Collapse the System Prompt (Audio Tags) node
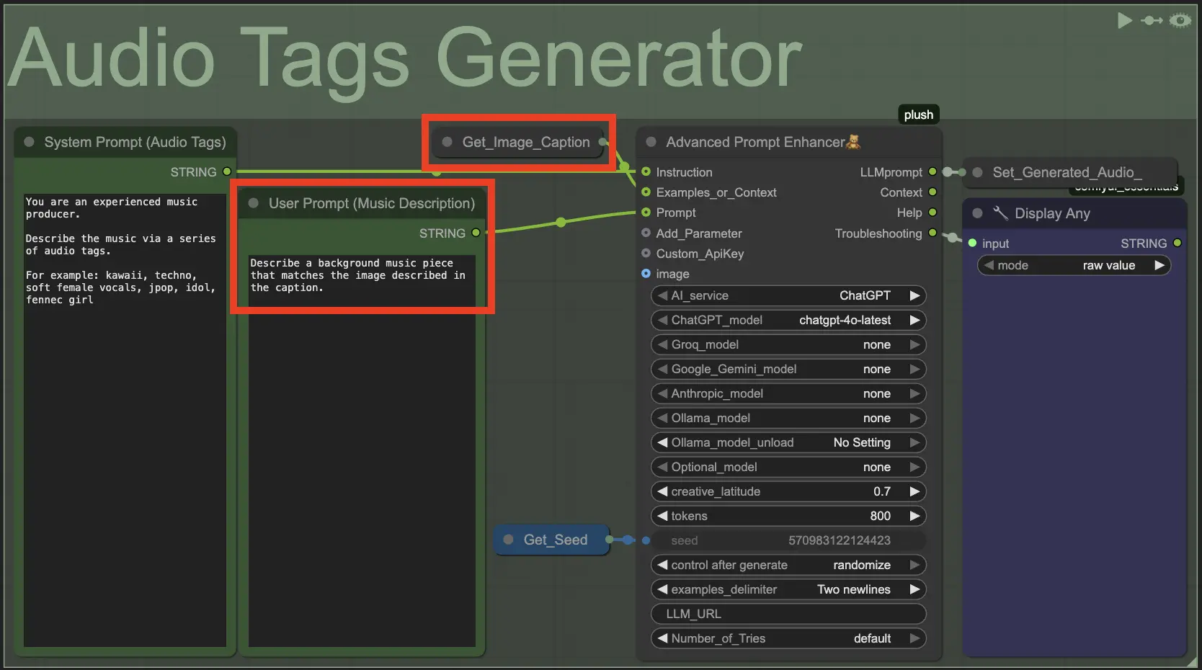 pyautogui.click(x=30, y=142)
